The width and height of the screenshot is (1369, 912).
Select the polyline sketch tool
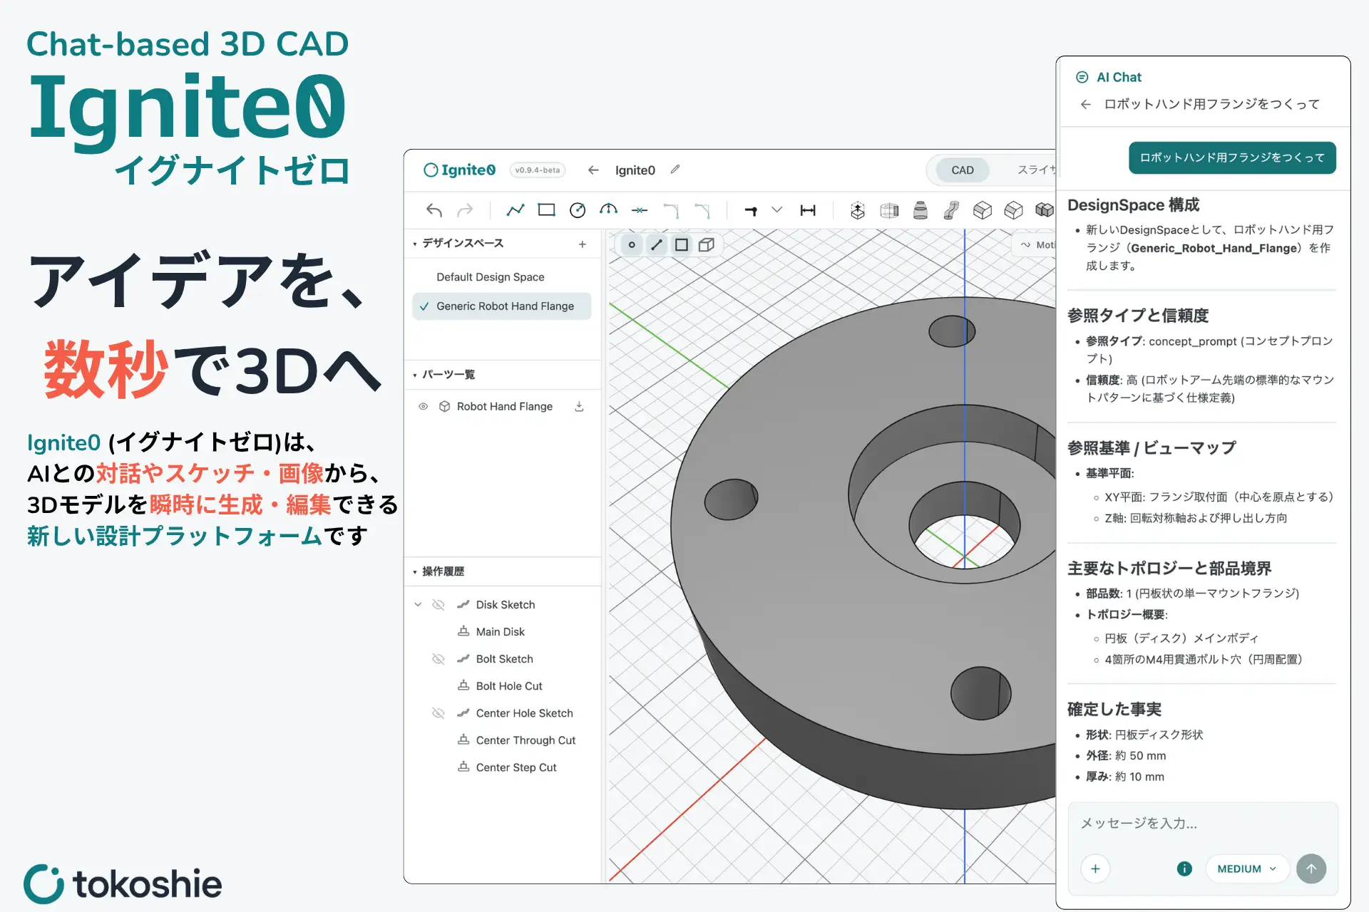(x=516, y=210)
